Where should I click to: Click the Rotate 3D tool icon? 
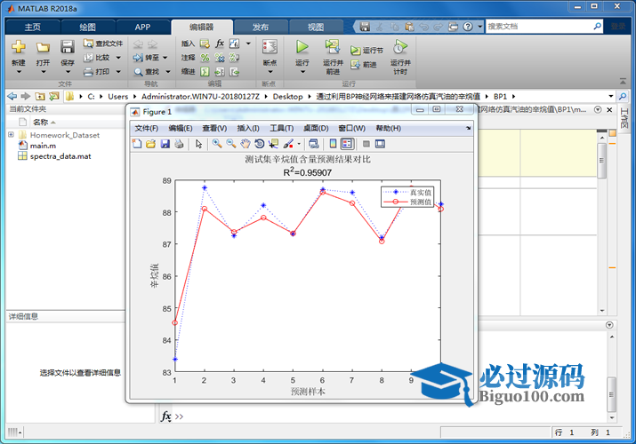259,143
